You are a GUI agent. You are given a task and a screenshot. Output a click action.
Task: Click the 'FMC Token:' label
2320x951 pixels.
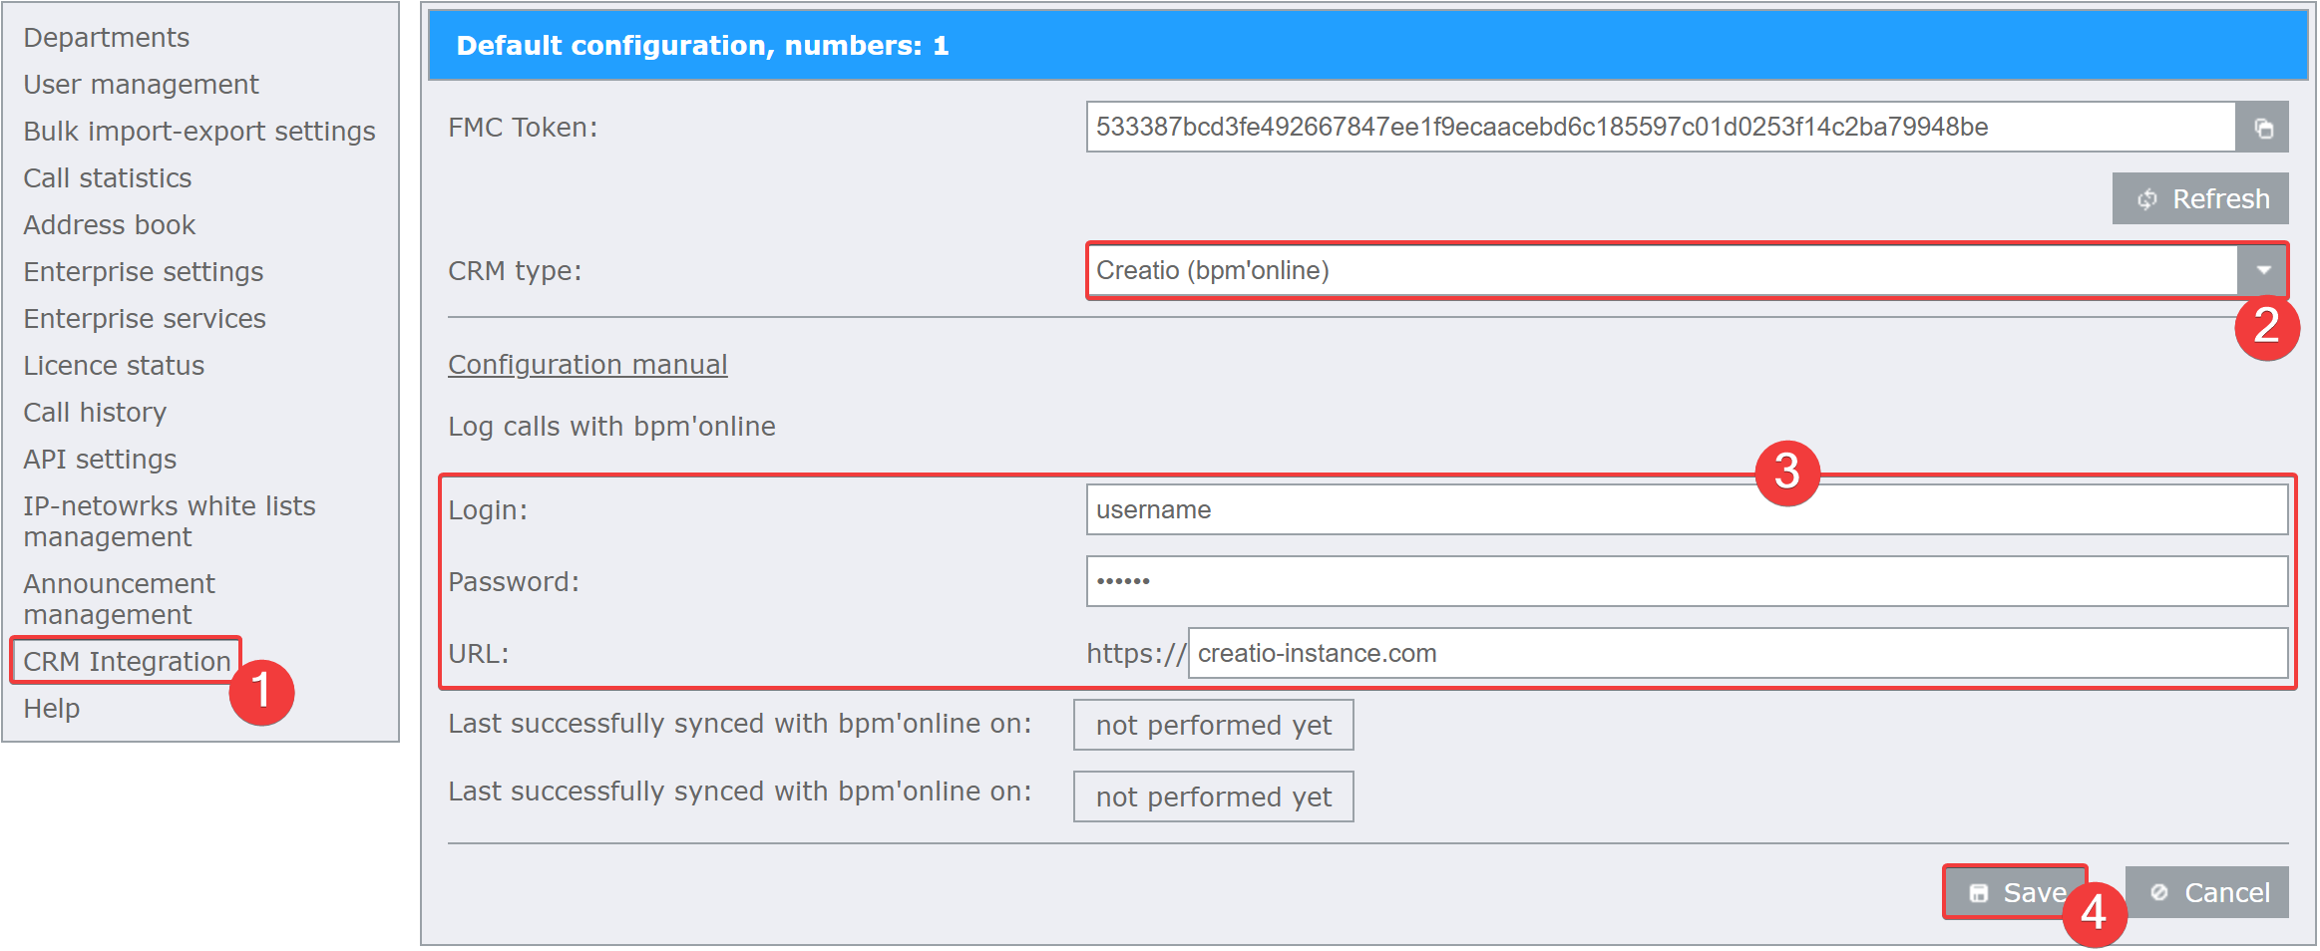pos(523,128)
